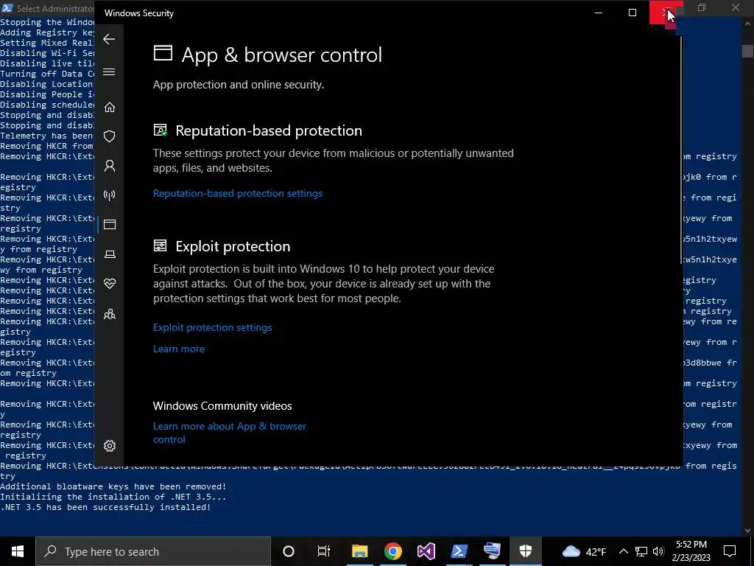Open network status tray icon

pyautogui.click(x=641, y=551)
